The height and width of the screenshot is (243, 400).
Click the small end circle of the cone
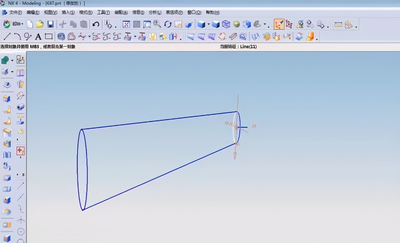point(239,119)
